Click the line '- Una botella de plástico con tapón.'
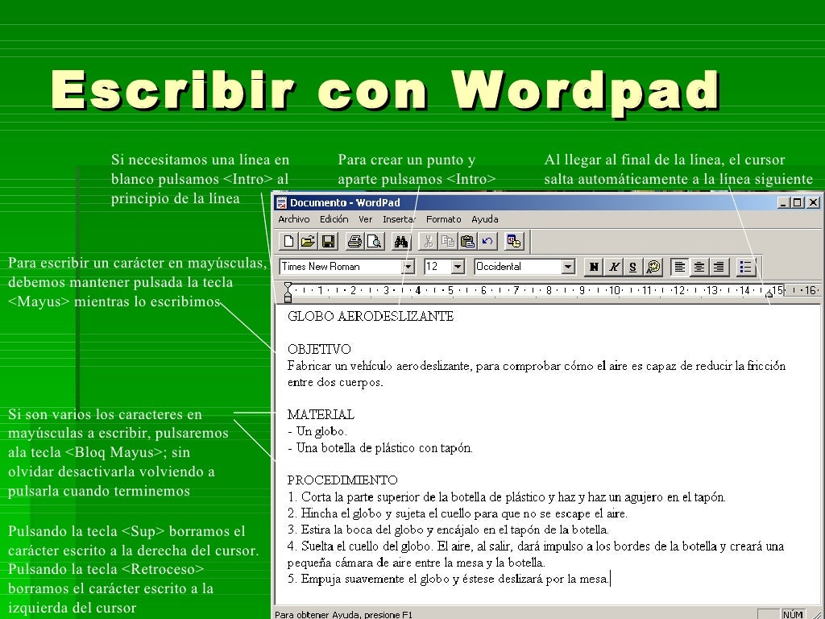 pyautogui.click(x=380, y=448)
